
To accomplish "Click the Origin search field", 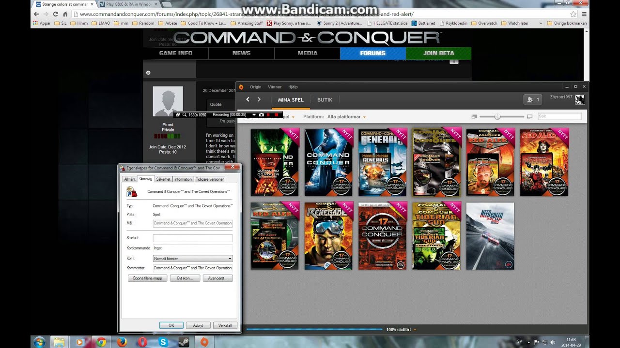I will pos(559,116).
